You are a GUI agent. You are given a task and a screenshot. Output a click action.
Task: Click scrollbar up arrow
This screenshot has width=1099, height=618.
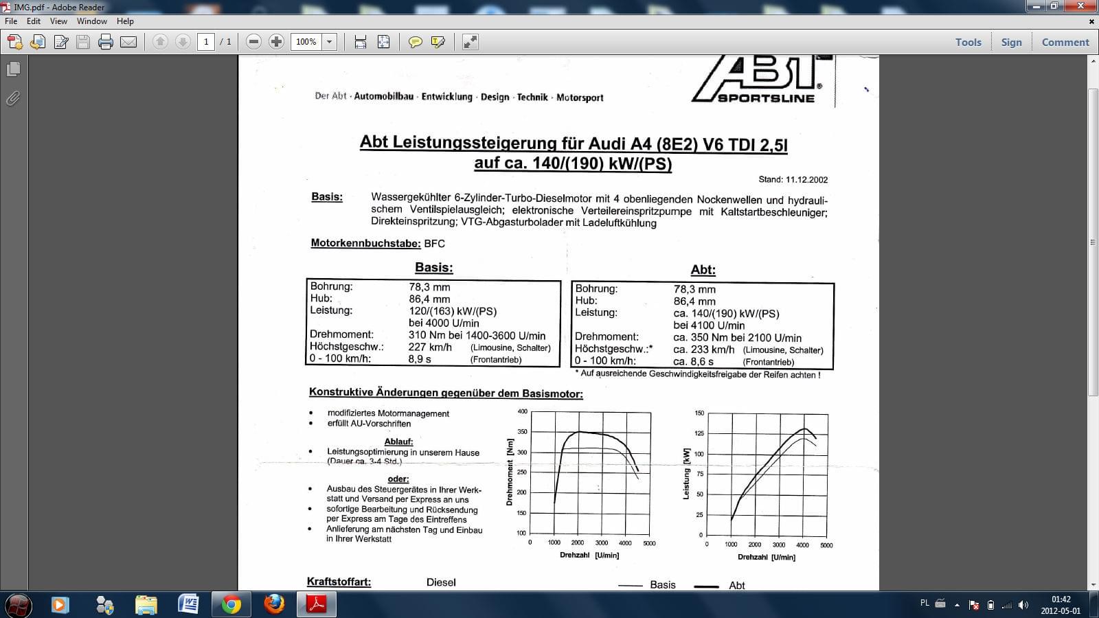pyautogui.click(x=1093, y=61)
